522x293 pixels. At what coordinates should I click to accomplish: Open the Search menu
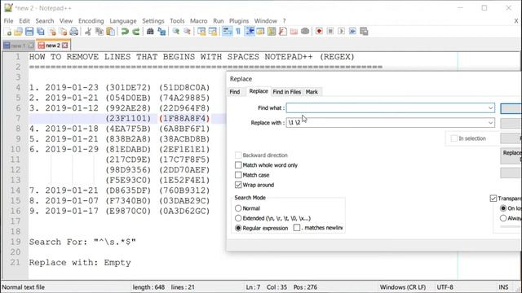click(x=45, y=21)
